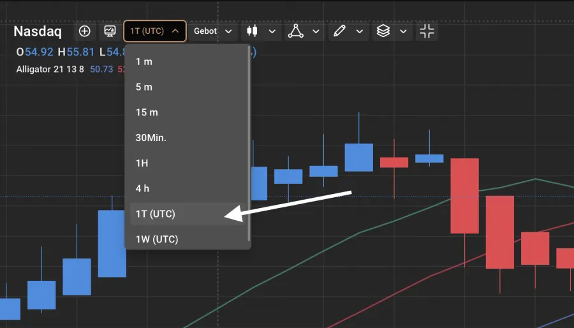574x328 pixels.
Task: Open the 1T (UTC) timeframe dropdown
Action: click(155, 31)
